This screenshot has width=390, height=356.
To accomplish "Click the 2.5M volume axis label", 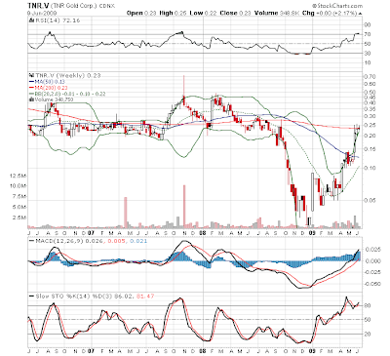I will pyautogui.click(x=19, y=218).
